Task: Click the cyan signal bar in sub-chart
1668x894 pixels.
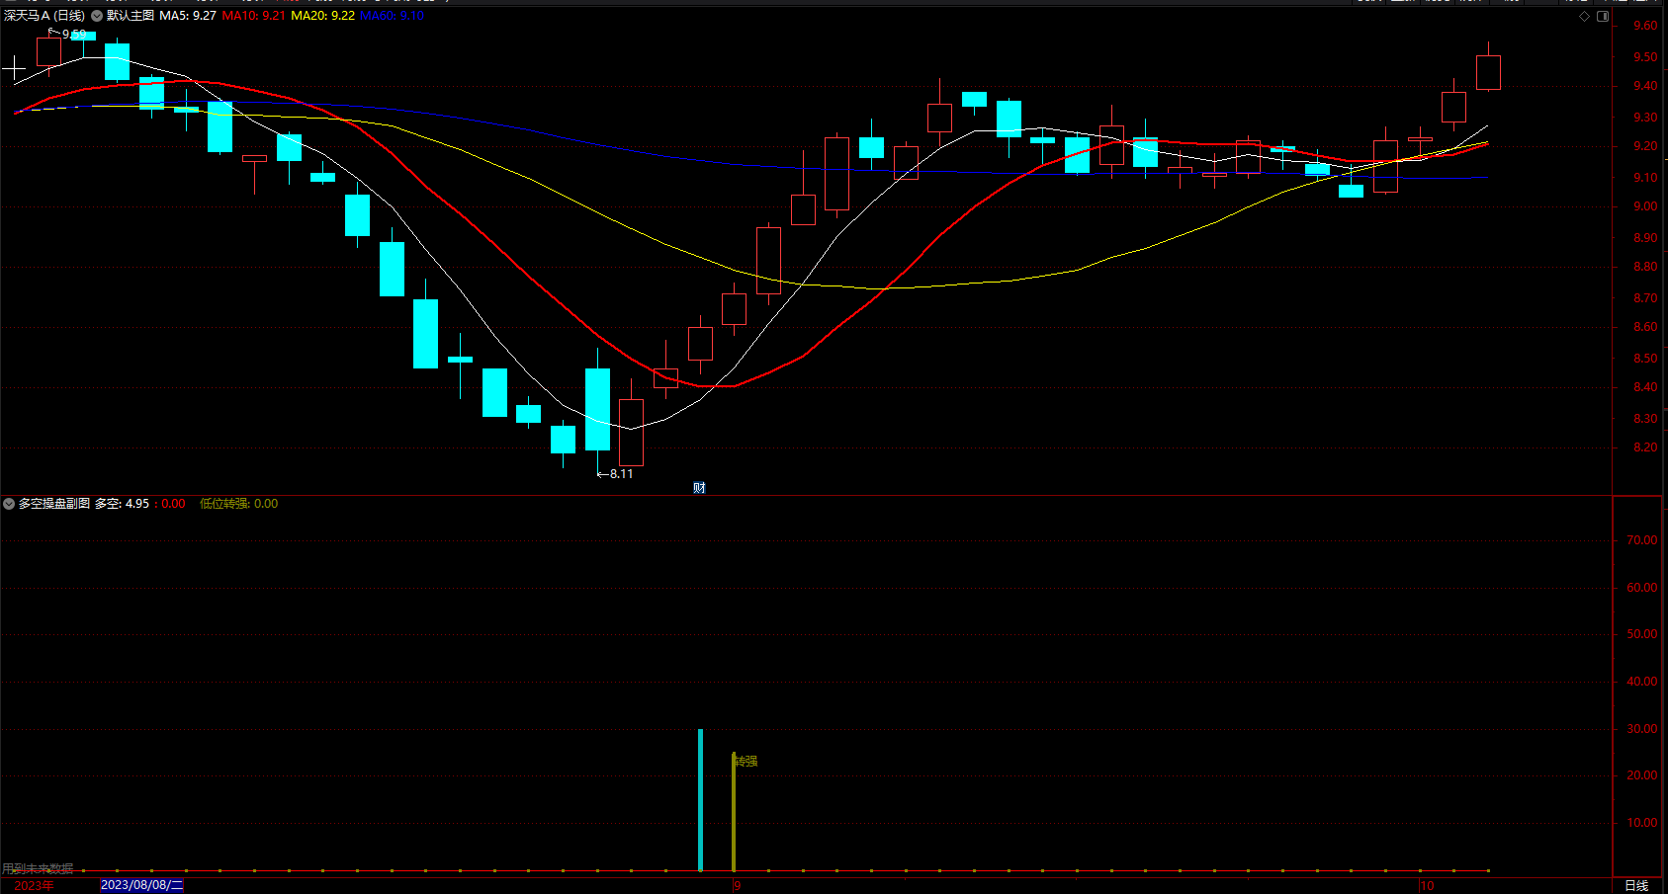Action: point(701,800)
